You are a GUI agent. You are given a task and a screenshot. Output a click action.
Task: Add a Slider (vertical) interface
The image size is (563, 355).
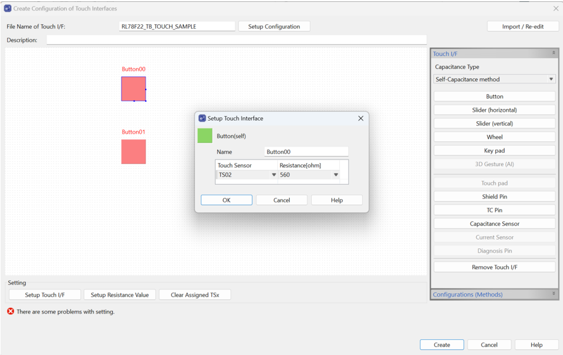[x=495, y=124]
